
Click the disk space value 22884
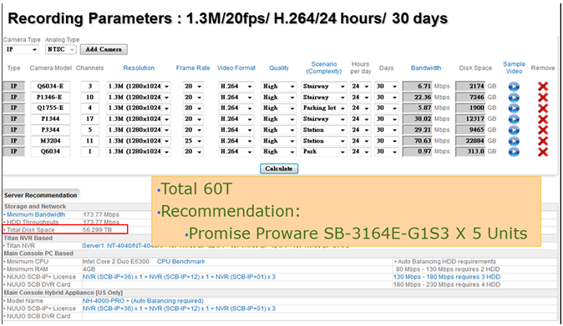[470, 141]
